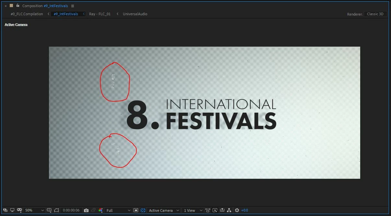391x216 pixels.
Task: Open the Composition panel hamburger menu
Action: [x=73, y=6]
